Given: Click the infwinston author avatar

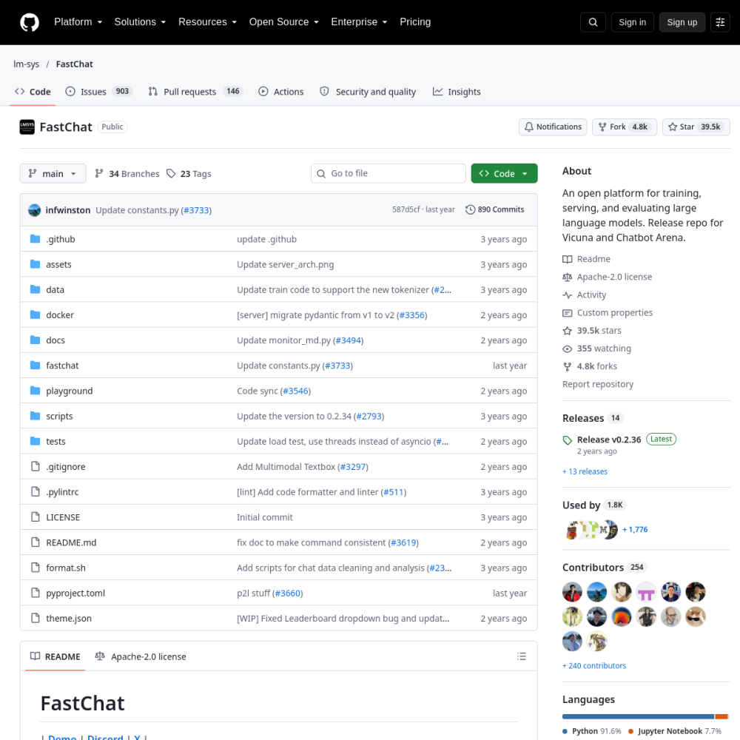Looking at the screenshot, I should (x=35, y=210).
